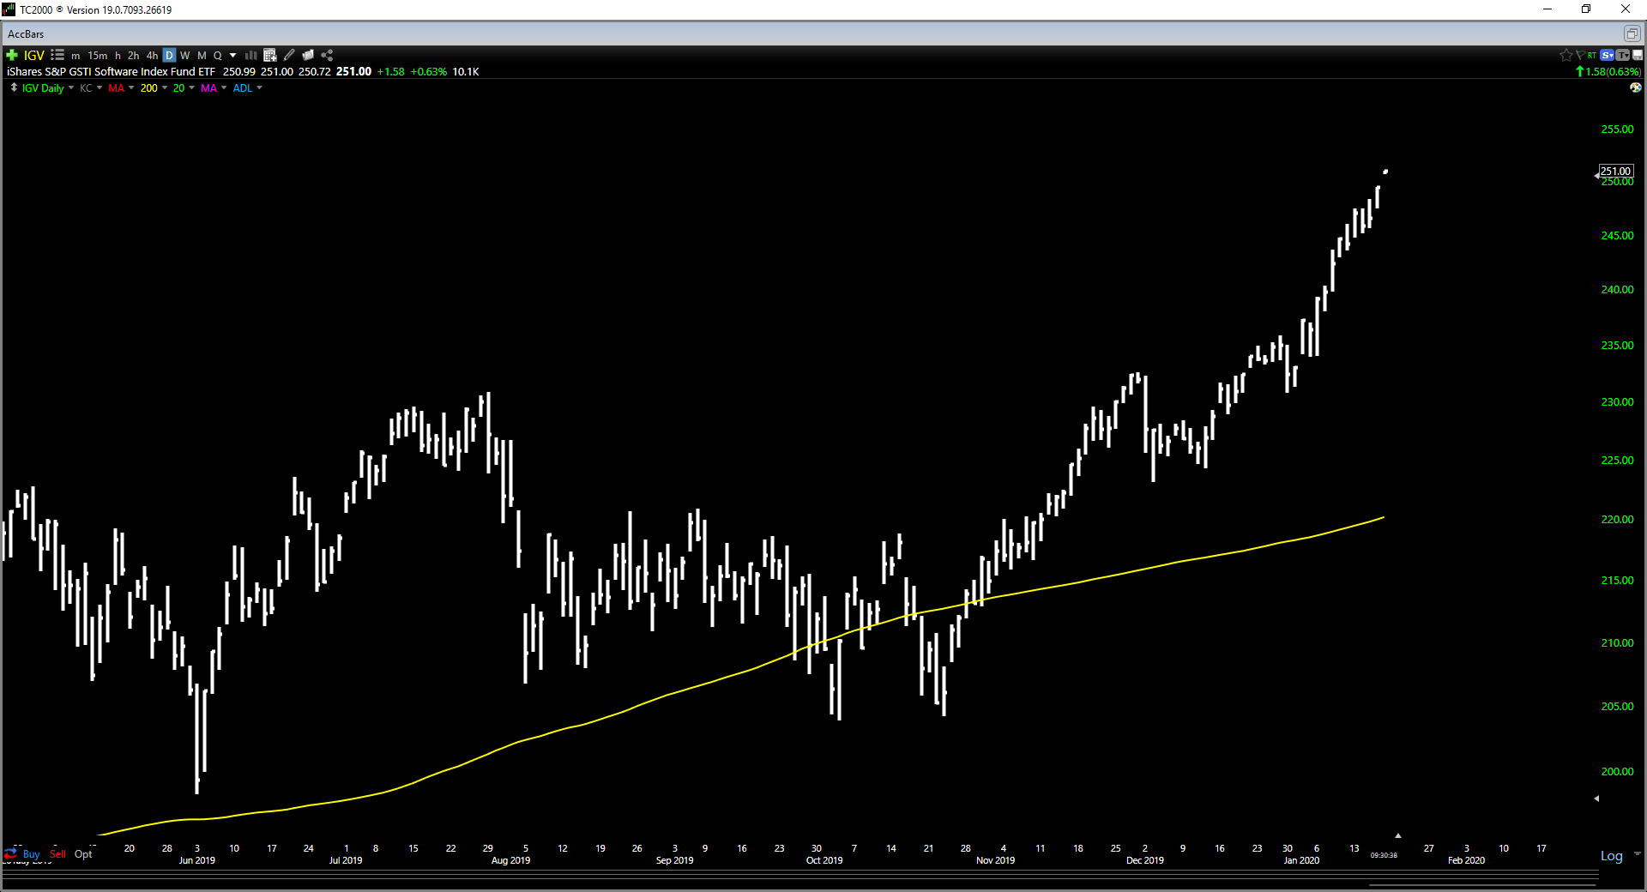Open the chart templates folder icon
The width and height of the screenshot is (1647, 892).
[308, 55]
